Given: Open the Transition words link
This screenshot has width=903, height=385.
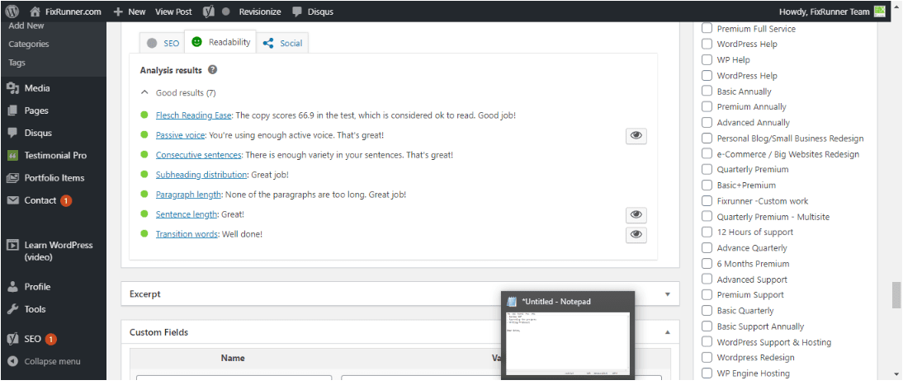Looking at the screenshot, I should 187,234.
